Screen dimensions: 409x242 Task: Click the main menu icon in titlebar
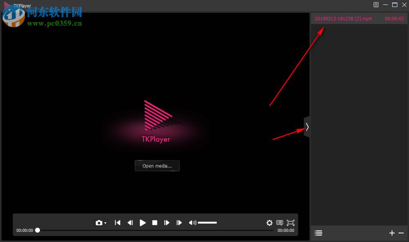[376, 4]
